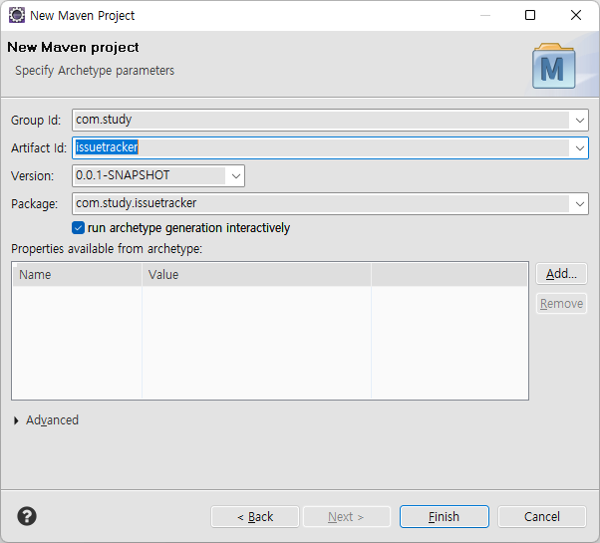This screenshot has width=600, height=543.
Task: Open the Group Id dropdown arrow
Action: pos(579,121)
